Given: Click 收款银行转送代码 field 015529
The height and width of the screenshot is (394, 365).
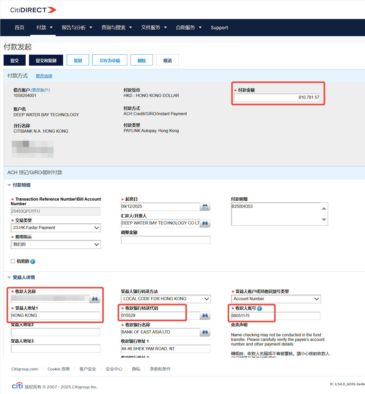Looking at the screenshot, I should 161,316.
